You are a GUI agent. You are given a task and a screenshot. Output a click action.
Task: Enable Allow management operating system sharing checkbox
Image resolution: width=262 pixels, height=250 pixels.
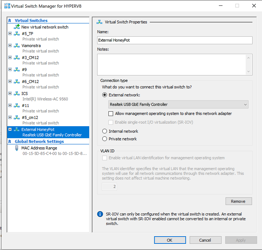(x=111, y=114)
